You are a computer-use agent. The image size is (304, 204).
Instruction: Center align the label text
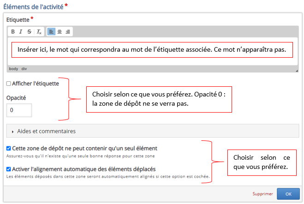tap(60, 32)
